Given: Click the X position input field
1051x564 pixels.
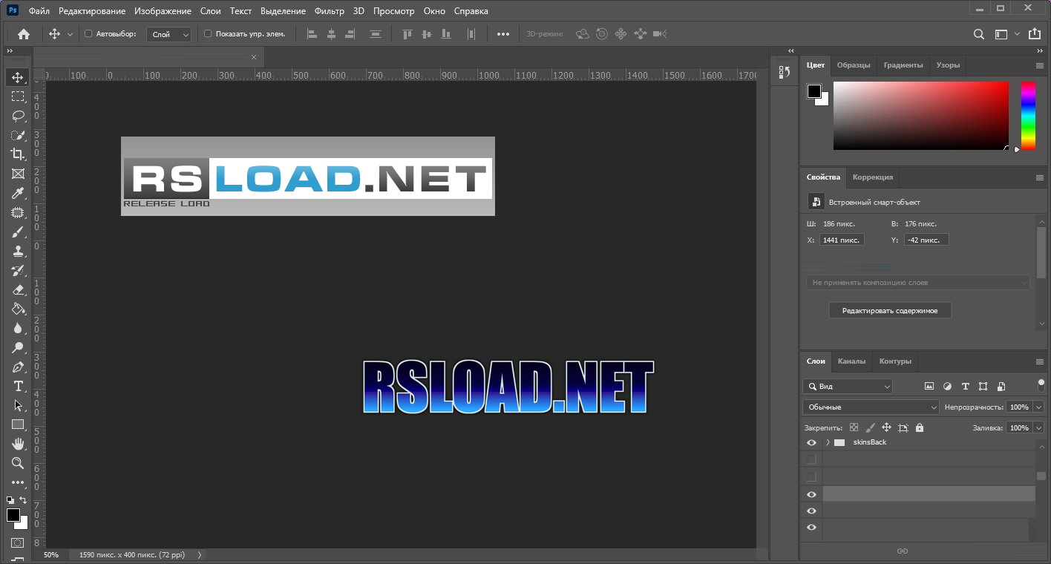Looking at the screenshot, I should tap(842, 240).
